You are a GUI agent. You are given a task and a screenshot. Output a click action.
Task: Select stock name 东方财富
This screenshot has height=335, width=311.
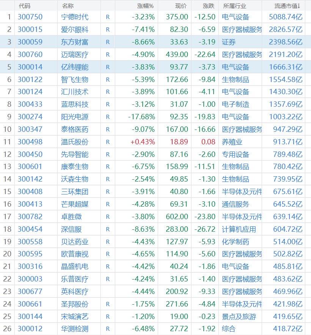(x=75, y=42)
